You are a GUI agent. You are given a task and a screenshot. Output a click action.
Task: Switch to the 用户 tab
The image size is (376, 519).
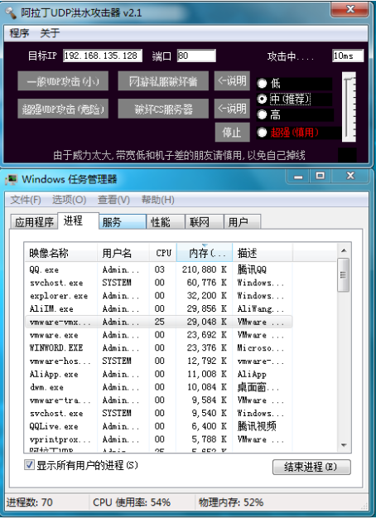[242, 221]
